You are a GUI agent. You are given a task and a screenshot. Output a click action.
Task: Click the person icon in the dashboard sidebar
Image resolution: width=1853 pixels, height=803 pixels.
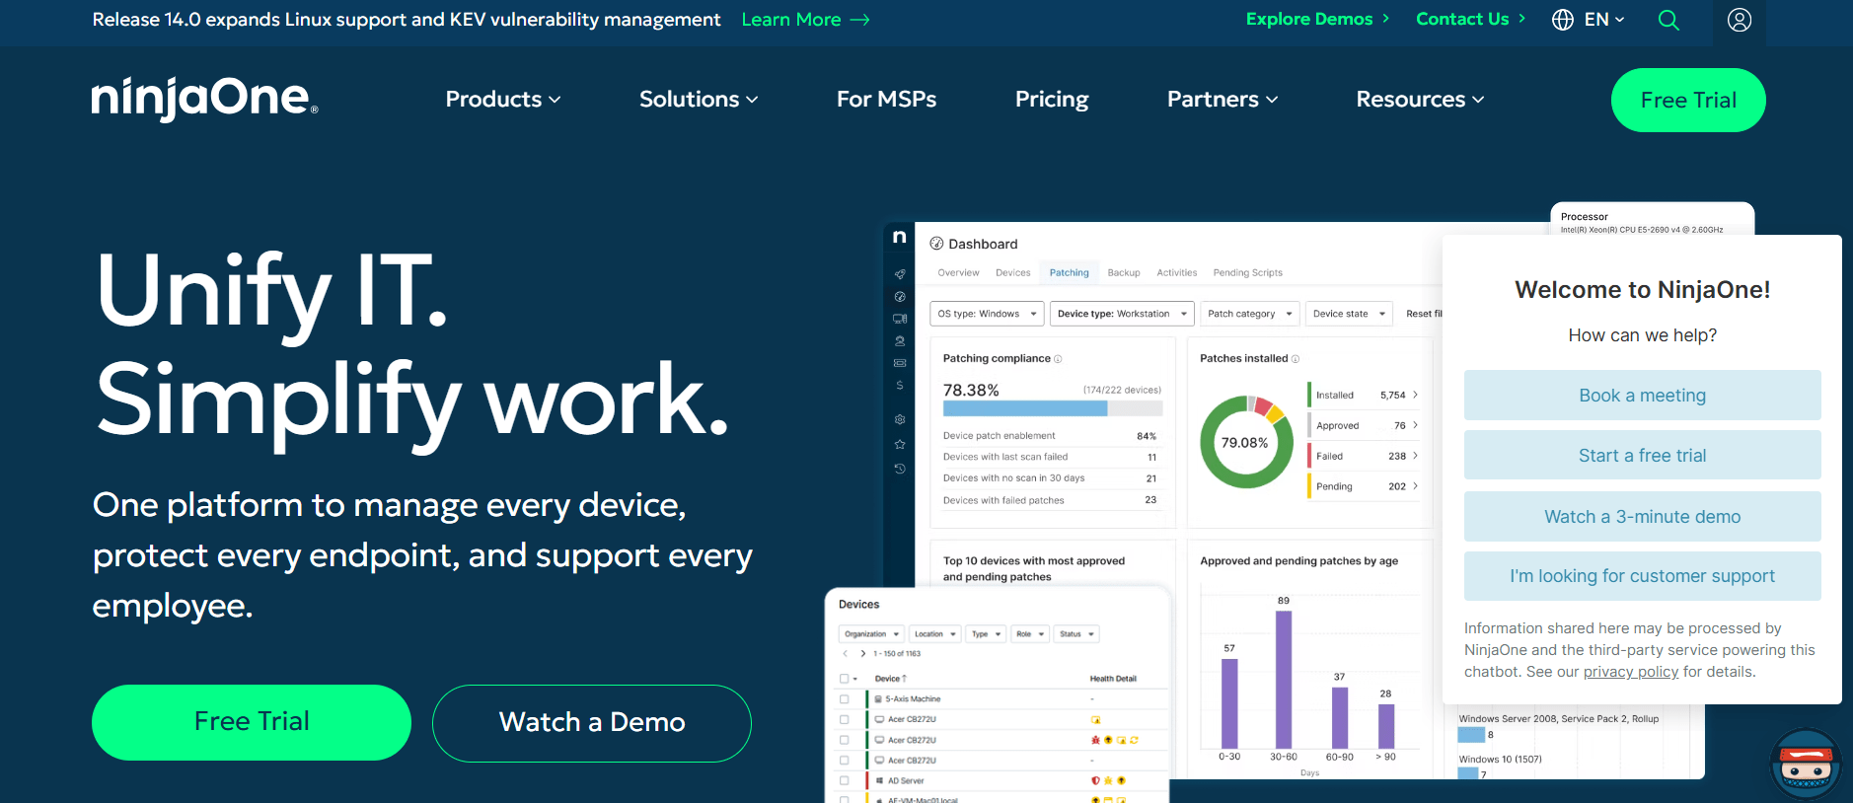click(x=900, y=341)
